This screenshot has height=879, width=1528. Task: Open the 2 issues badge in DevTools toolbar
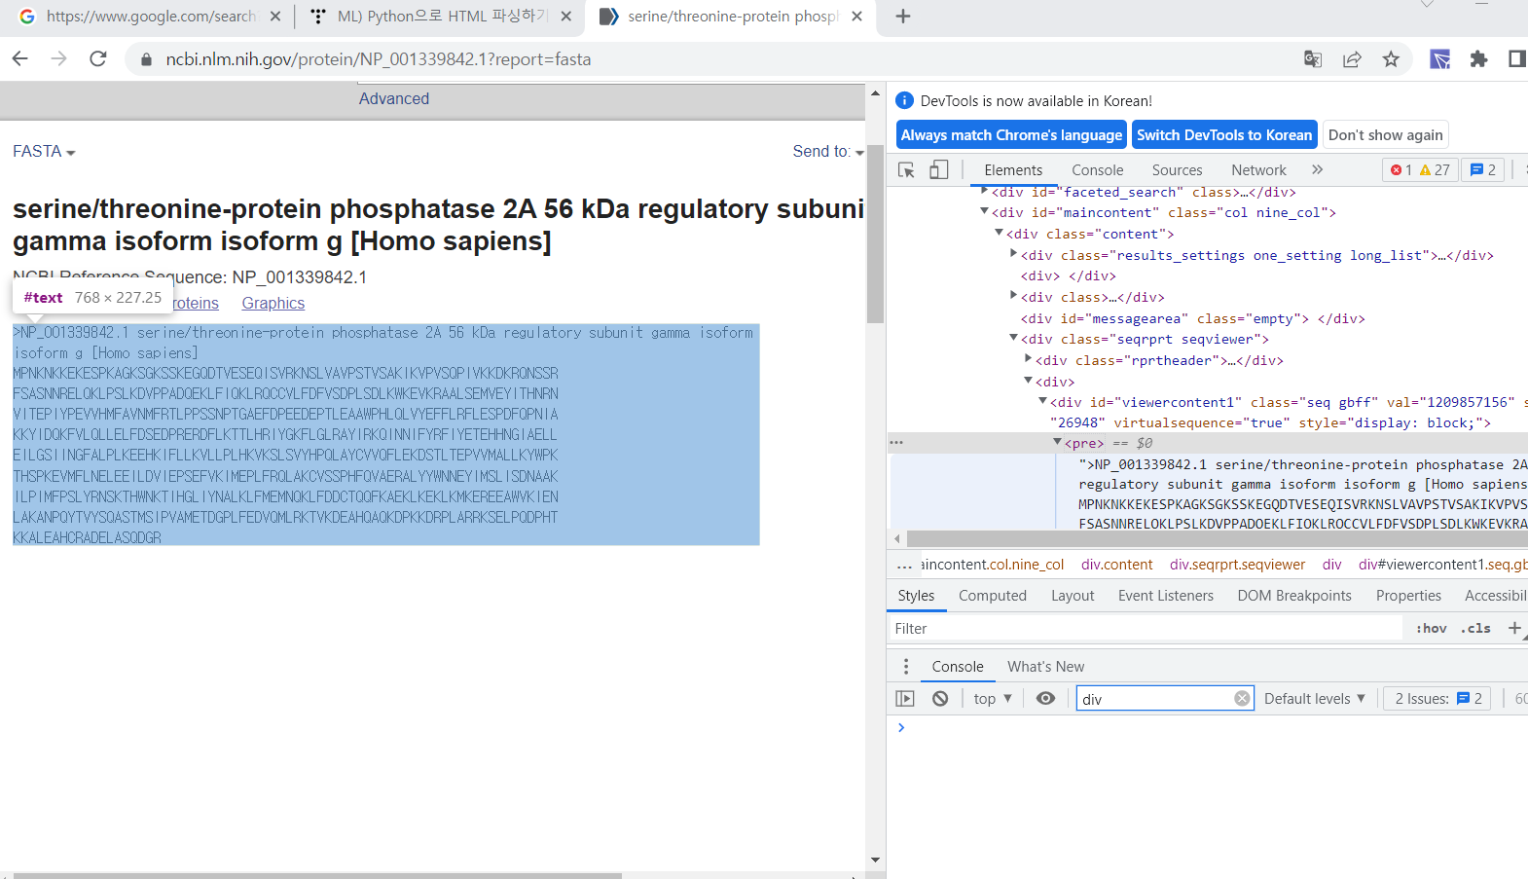1483,169
